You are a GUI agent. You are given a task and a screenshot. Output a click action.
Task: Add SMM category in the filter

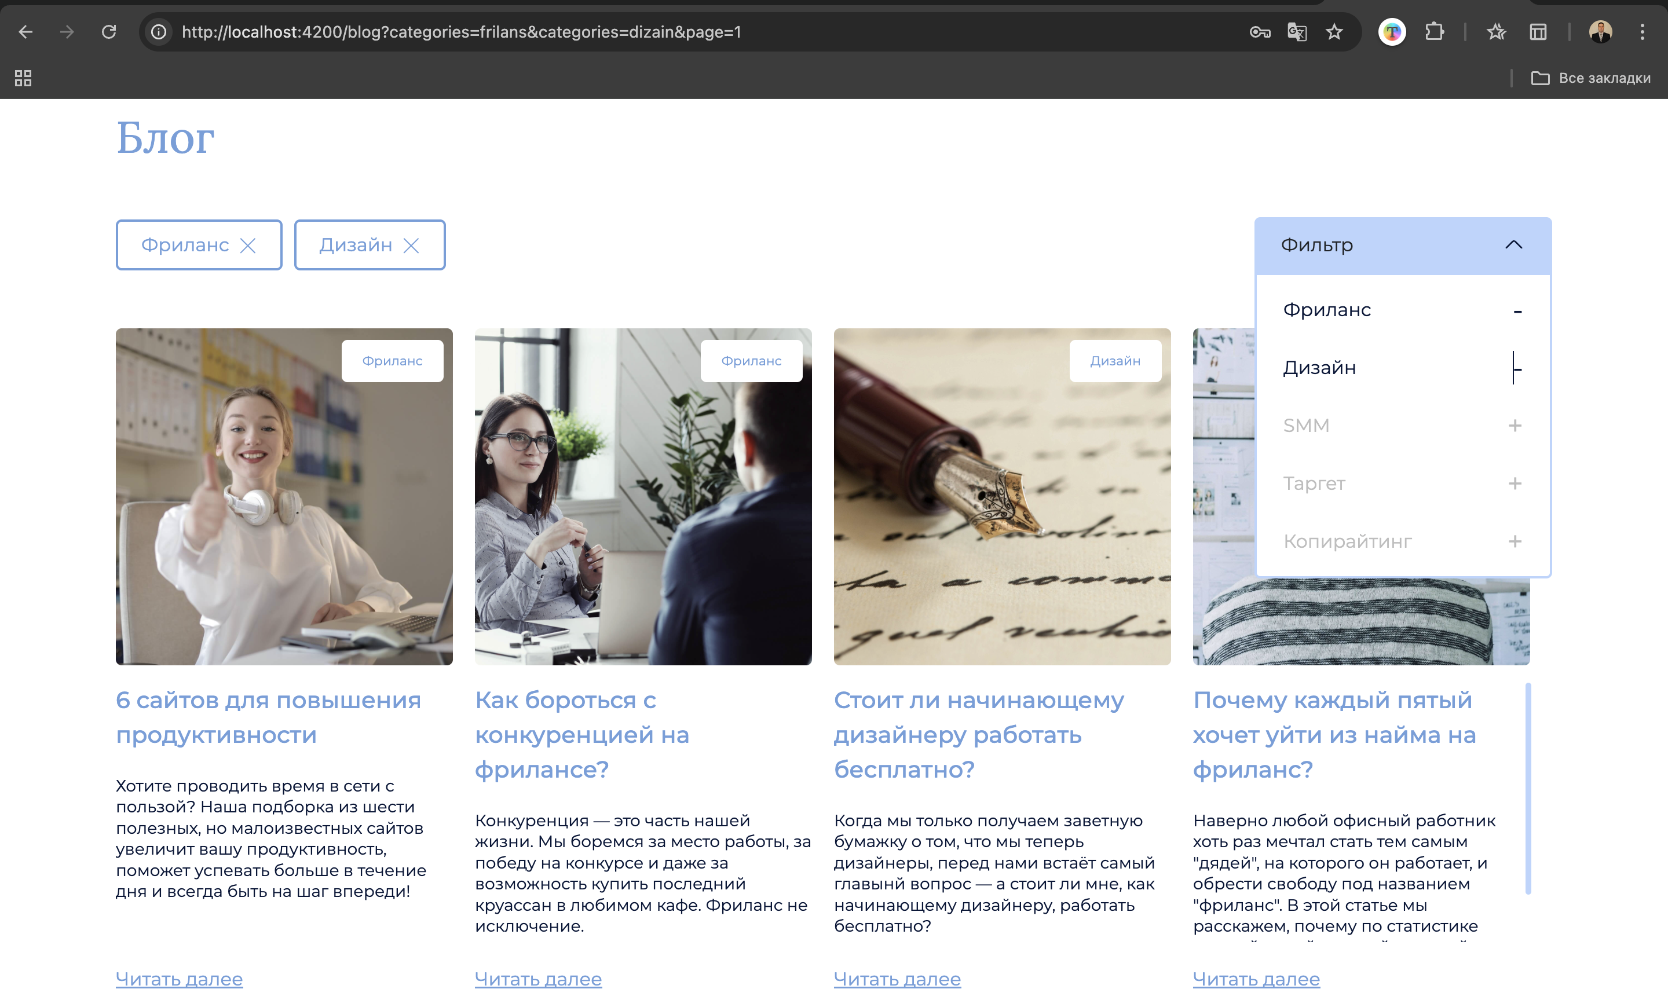tap(1403, 426)
